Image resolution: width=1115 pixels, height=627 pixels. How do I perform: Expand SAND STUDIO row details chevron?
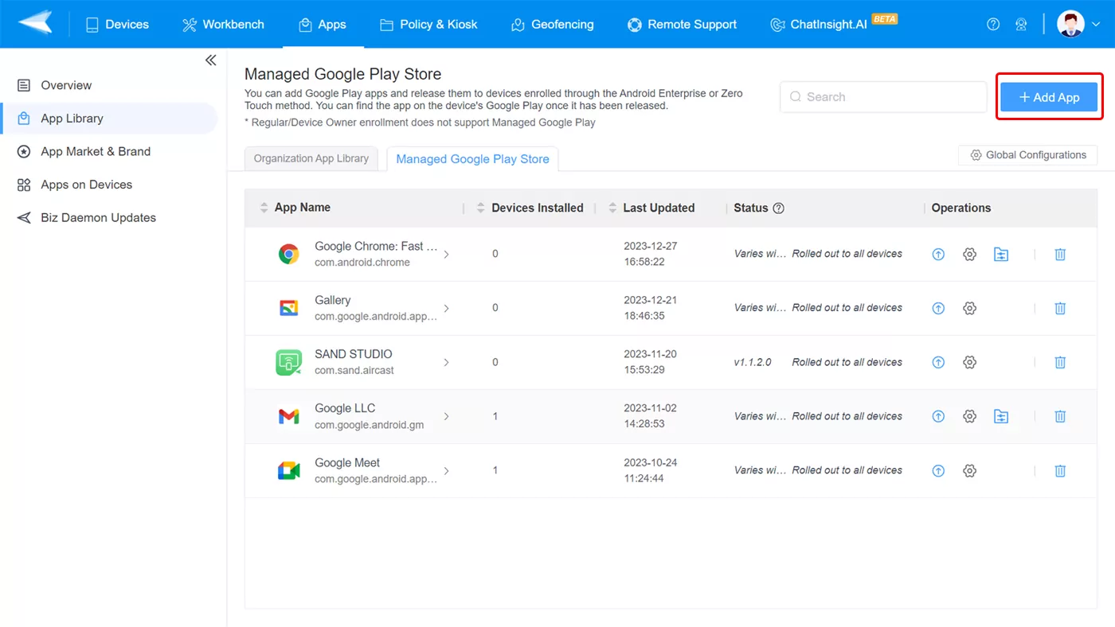coord(446,362)
